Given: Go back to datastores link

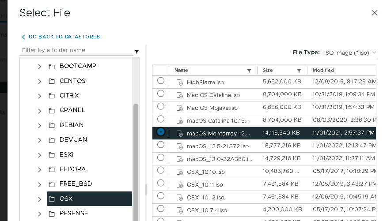Looking at the screenshot, I should 61,37.
